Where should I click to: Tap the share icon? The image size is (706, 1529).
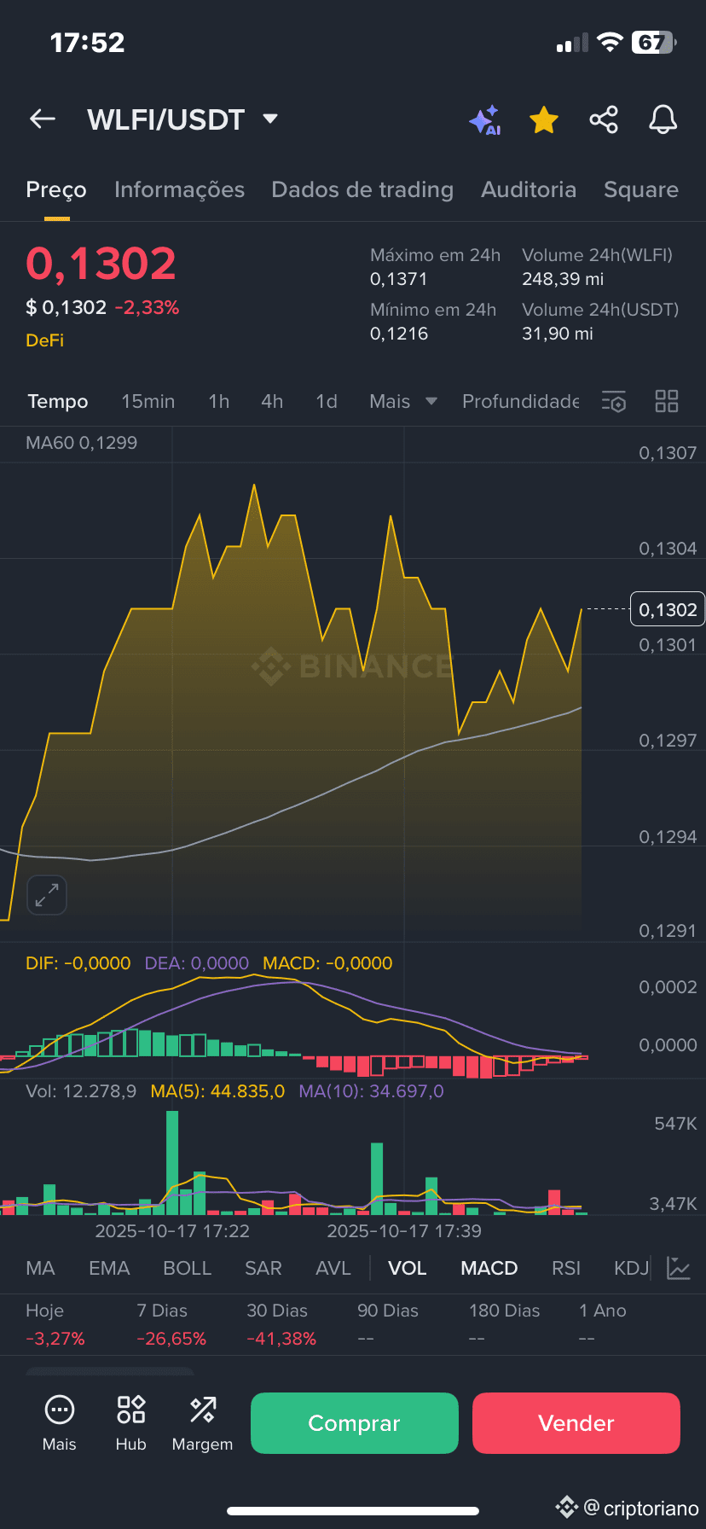(604, 119)
